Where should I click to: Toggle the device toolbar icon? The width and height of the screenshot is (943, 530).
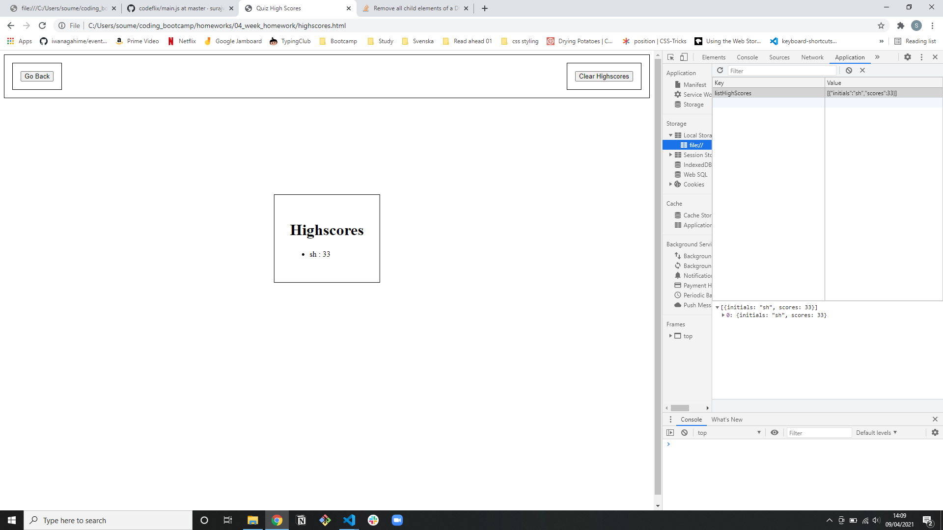click(x=684, y=57)
